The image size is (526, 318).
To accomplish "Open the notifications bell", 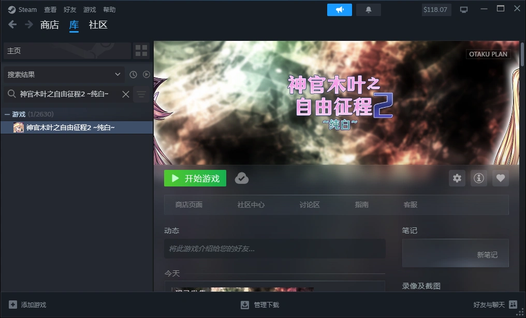I will click(x=368, y=10).
